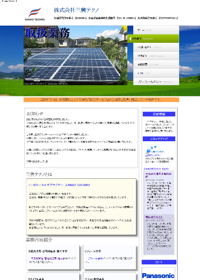Viewport: 200px width, 280px height.
Task: Open blog post 平成25年度の太陽光申請
Action: (x=158, y=175)
